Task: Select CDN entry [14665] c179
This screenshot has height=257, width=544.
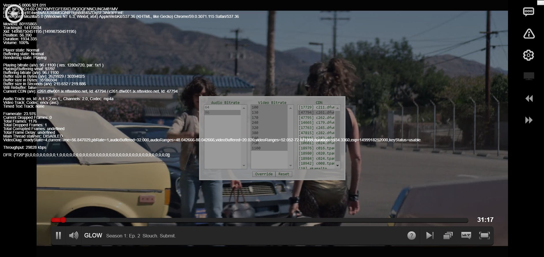Action: click(316, 123)
